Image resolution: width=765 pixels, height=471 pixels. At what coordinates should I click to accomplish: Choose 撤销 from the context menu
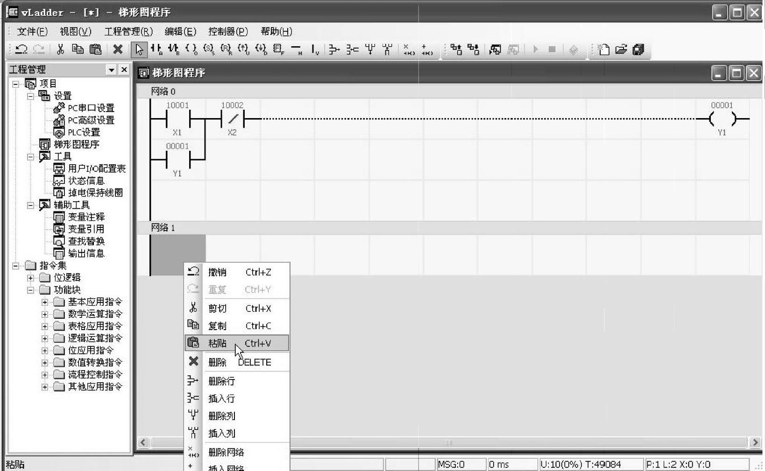click(x=237, y=272)
